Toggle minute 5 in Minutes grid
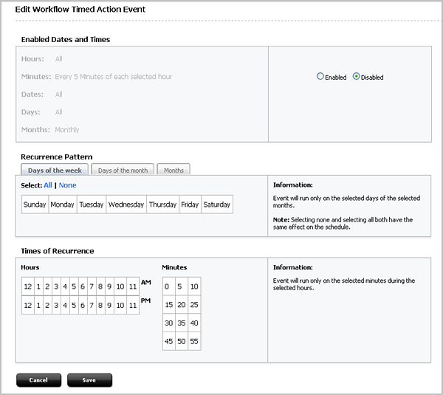 [x=182, y=286]
